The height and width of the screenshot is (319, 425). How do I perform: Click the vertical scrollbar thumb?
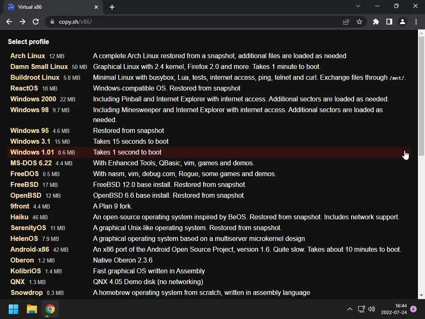tap(421, 96)
